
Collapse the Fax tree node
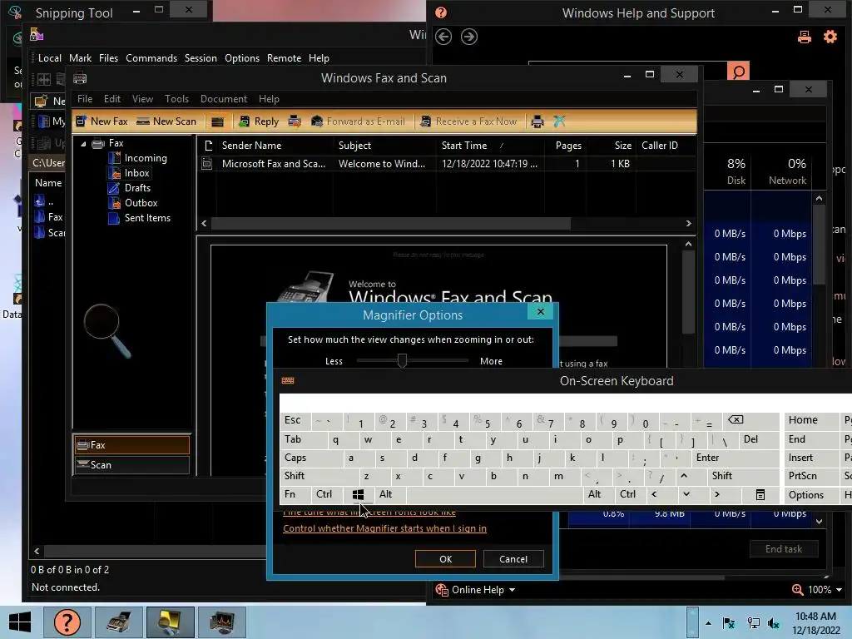(83, 144)
